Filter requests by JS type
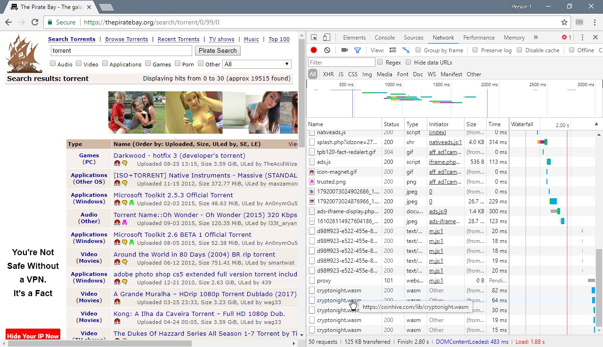603x347 pixels. coord(341,74)
